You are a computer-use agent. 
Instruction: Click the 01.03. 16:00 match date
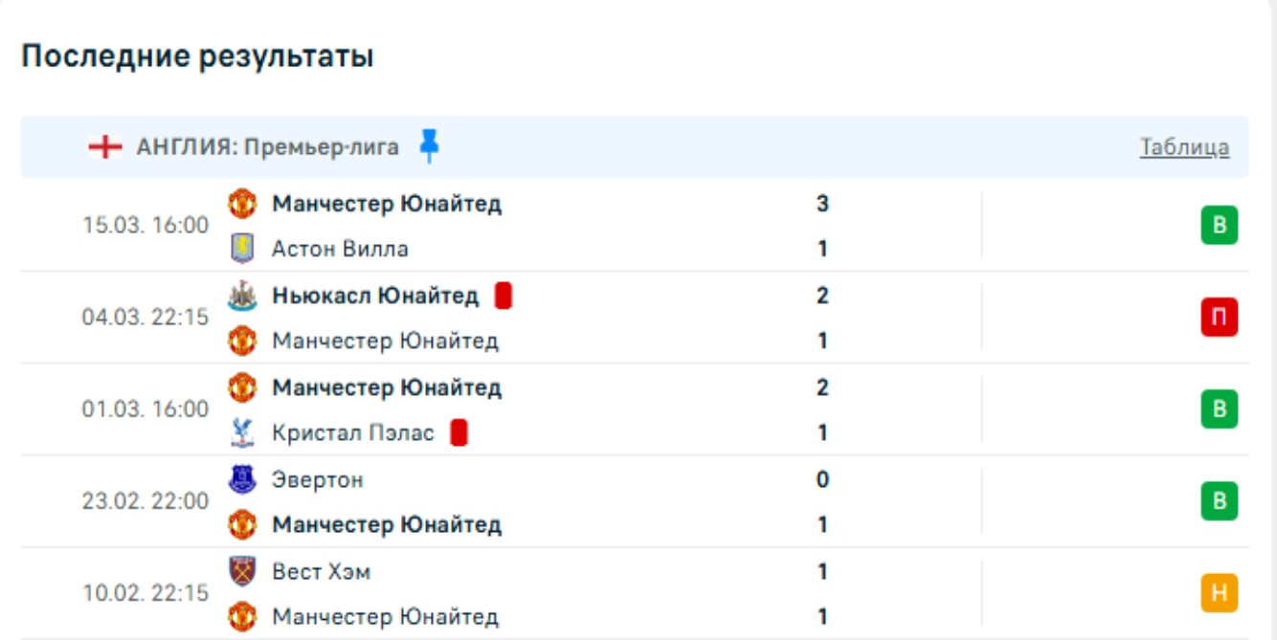tap(145, 409)
